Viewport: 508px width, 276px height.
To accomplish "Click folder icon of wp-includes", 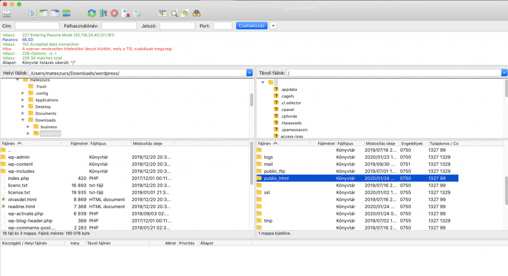I will point(3,171).
